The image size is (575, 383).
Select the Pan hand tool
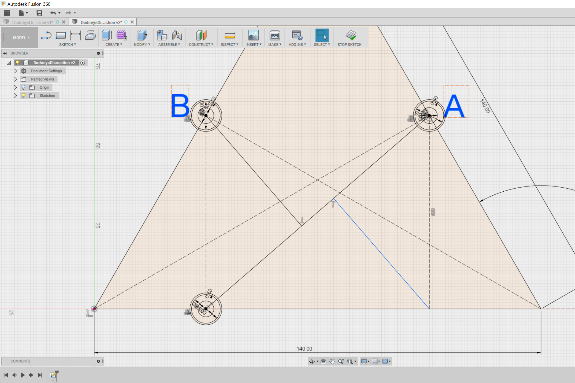click(332, 361)
